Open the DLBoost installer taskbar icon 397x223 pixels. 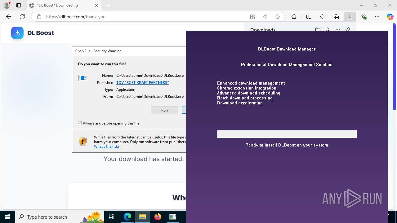click(x=173, y=217)
